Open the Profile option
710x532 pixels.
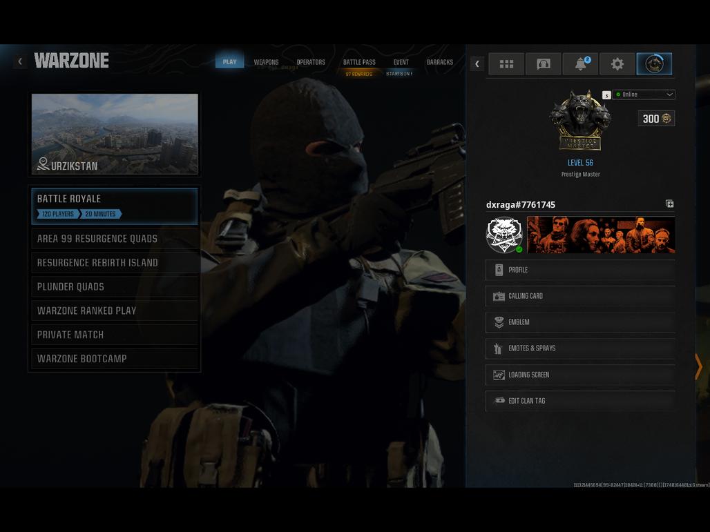pyautogui.click(x=580, y=270)
